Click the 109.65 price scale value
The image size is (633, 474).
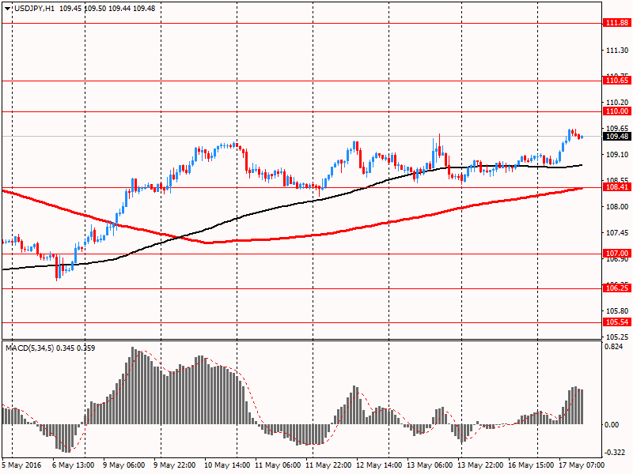(x=617, y=129)
